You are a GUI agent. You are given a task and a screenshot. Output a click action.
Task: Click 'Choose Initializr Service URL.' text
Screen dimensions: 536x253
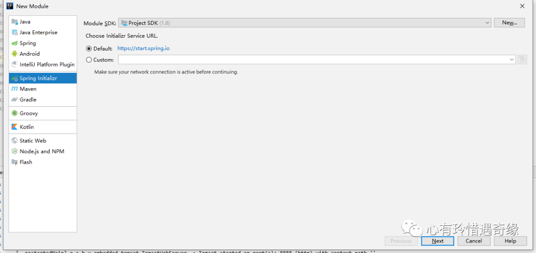click(122, 36)
